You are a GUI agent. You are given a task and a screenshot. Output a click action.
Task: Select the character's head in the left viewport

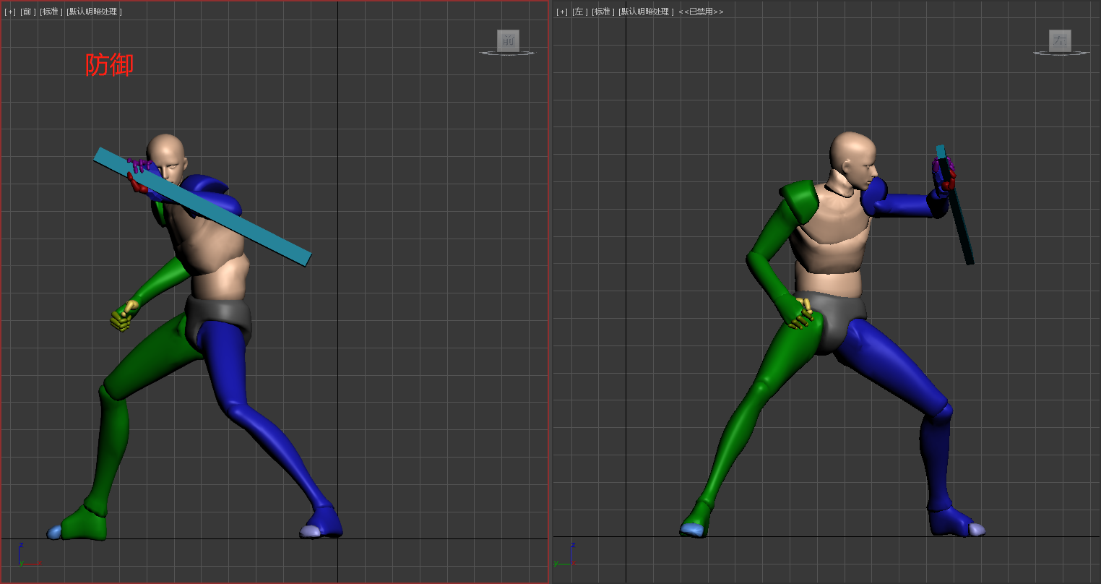tap(853, 160)
